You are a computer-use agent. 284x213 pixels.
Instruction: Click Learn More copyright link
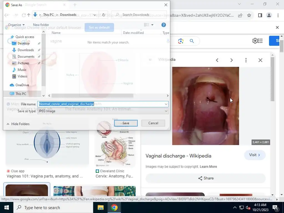click(x=208, y=167)
